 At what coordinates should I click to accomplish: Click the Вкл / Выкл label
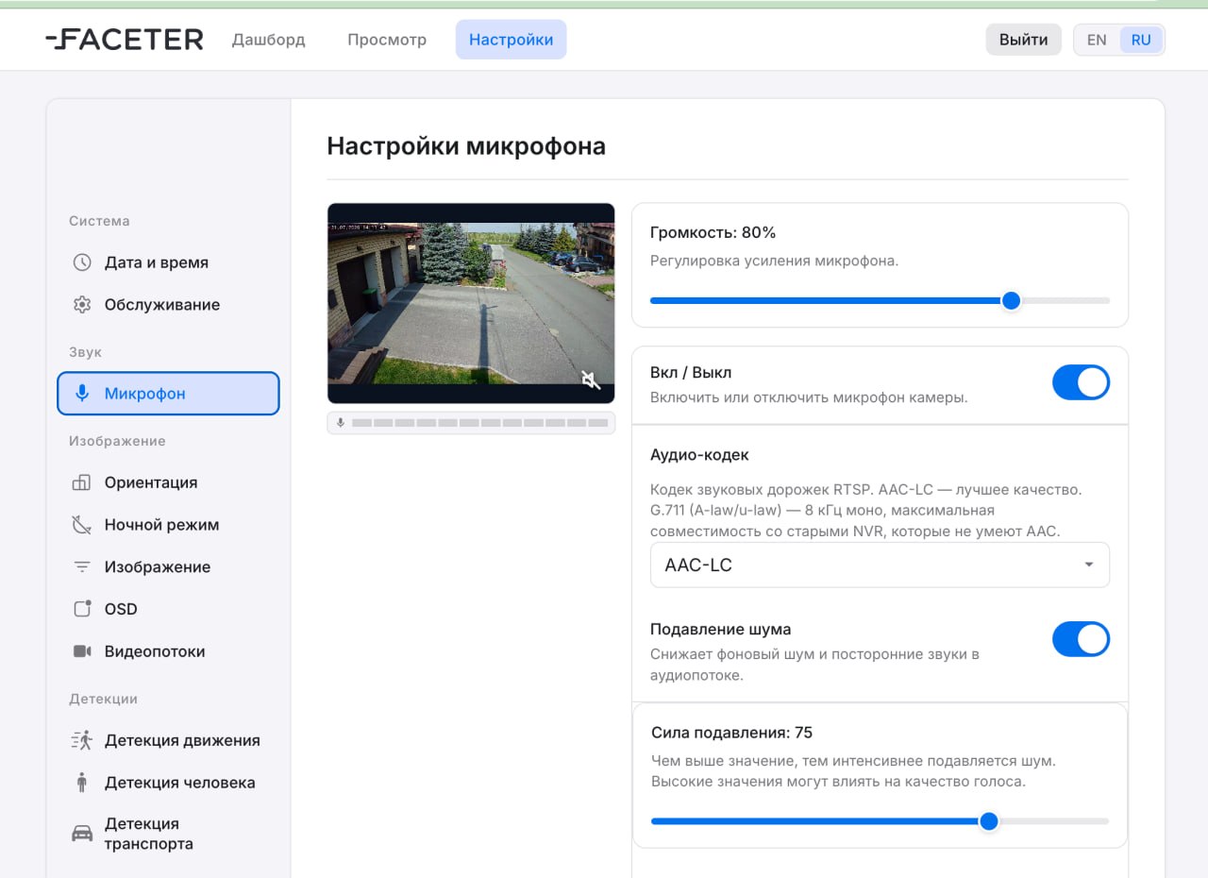coord(691,373)
